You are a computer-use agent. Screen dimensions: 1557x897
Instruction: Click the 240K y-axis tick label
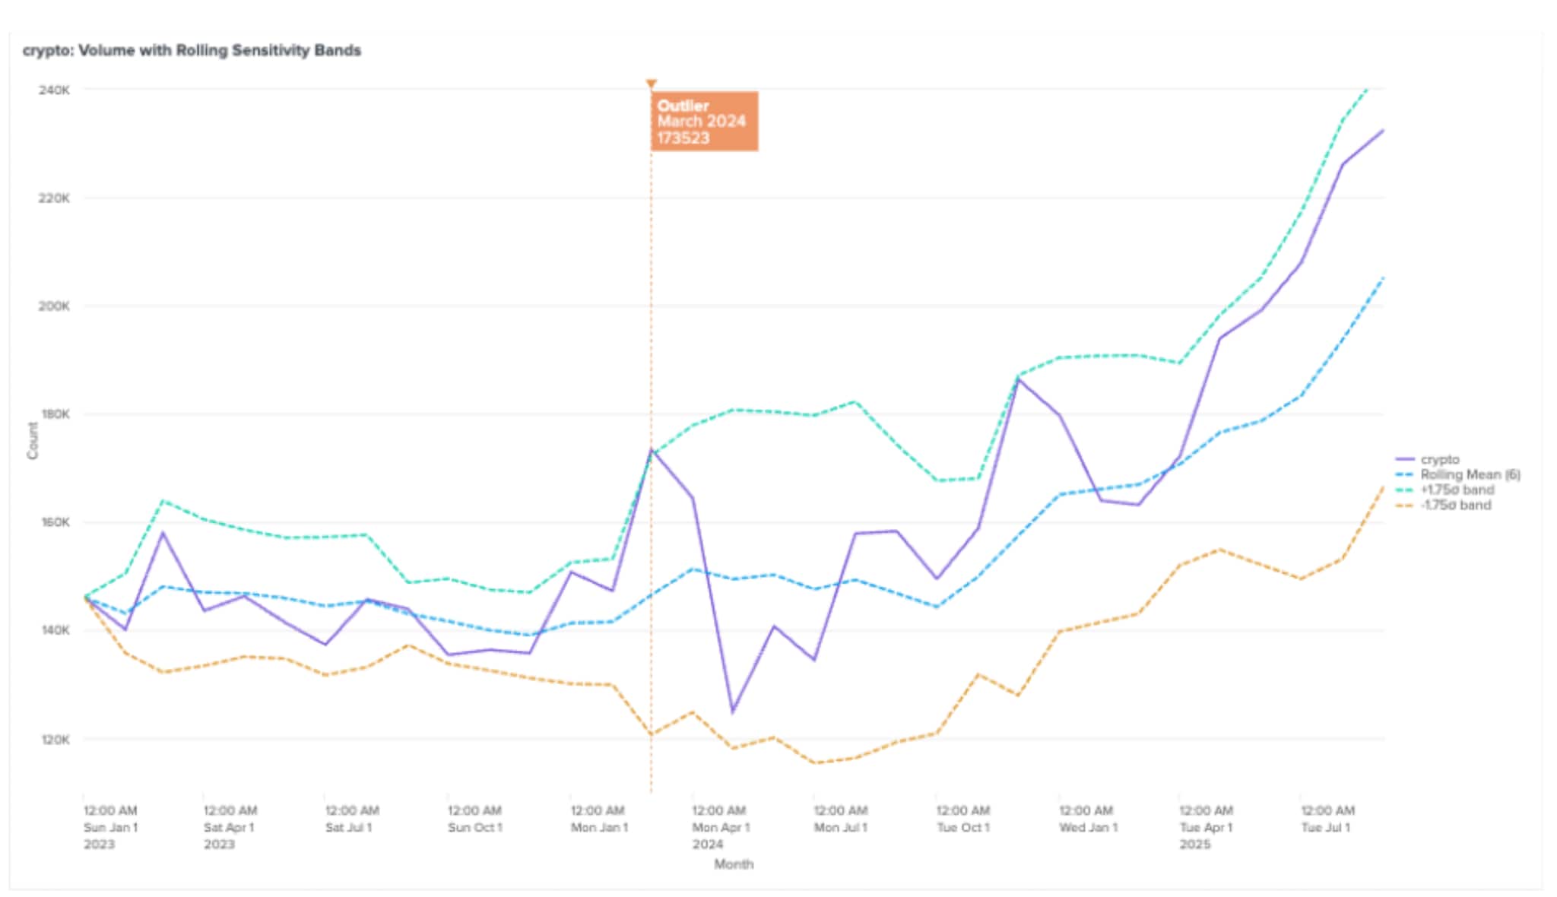tap(54, 90)
